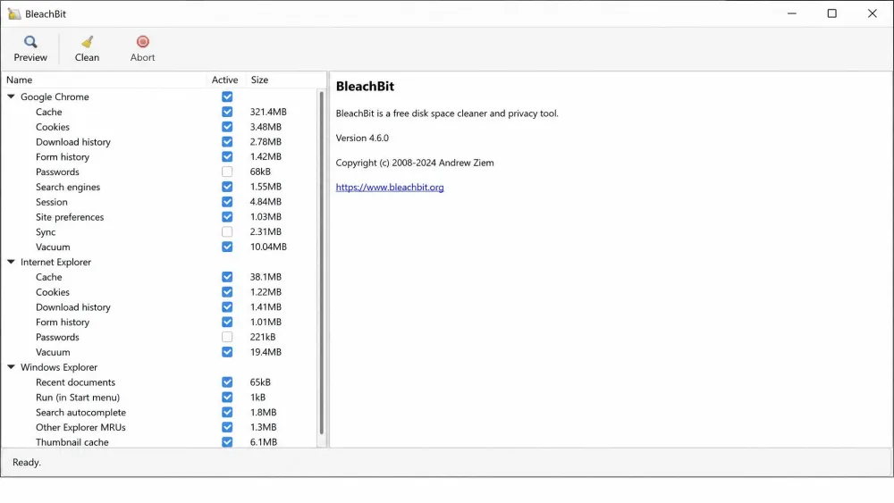Uncheck Internet Explorer Vacuum checkbox
Image resolution: width=894 pixels, height=503 pixels.
(x=227, y=352)
